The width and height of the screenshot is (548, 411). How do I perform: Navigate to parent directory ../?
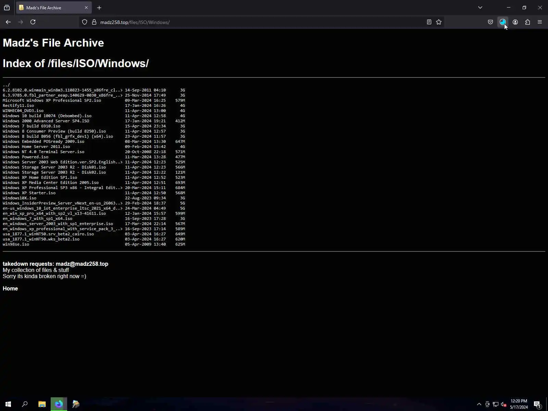tap(7, 85)
